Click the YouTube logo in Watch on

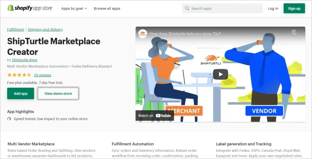pos(163,116)
